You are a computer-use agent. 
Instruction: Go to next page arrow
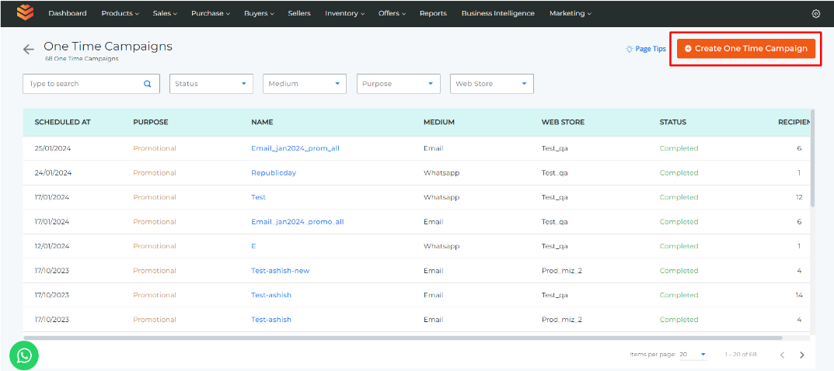pos(801,355)
